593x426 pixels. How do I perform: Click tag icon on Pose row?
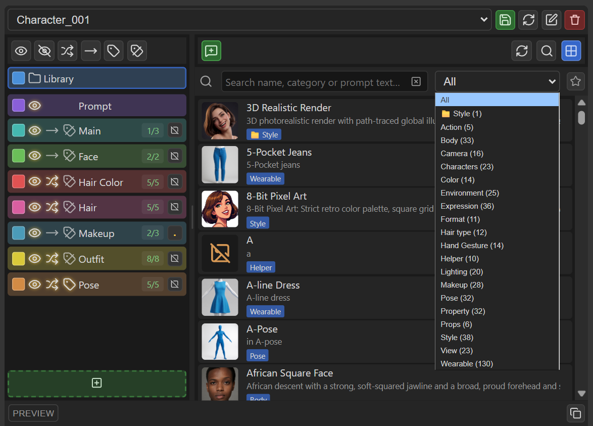pyautogui.click(x=69, y=285)
